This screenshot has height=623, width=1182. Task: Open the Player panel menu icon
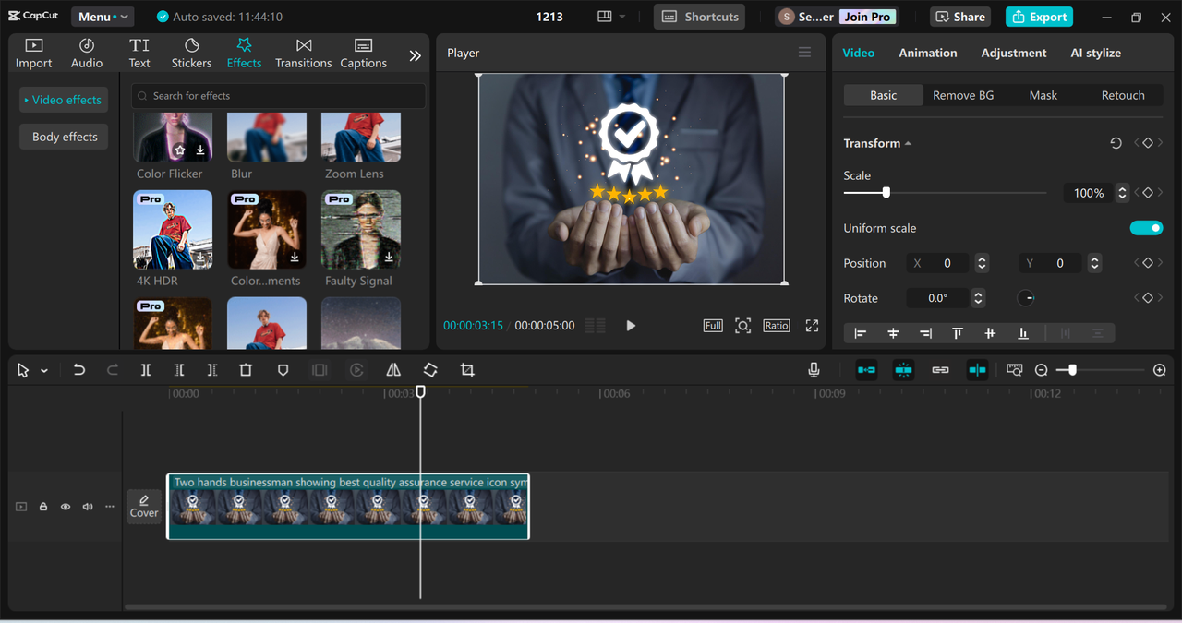click(x=804, y=53)
